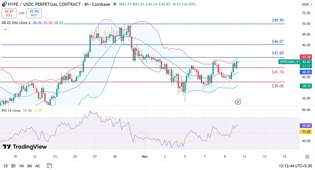The width and height of the screenshot is (315, 170).
Task: Open the go-to-date calendar icon
Action: click(49, 166)
